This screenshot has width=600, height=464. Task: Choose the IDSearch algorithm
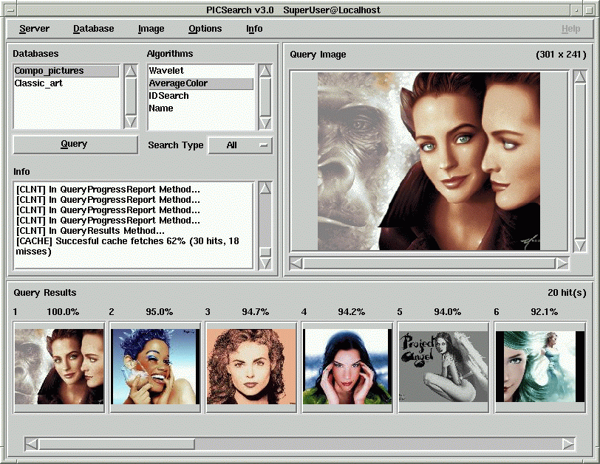coord(201,96)
